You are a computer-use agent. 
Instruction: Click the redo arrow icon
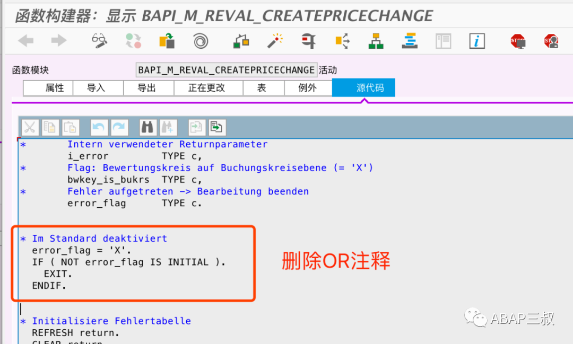pyautogui.click(x=119, y=127)
